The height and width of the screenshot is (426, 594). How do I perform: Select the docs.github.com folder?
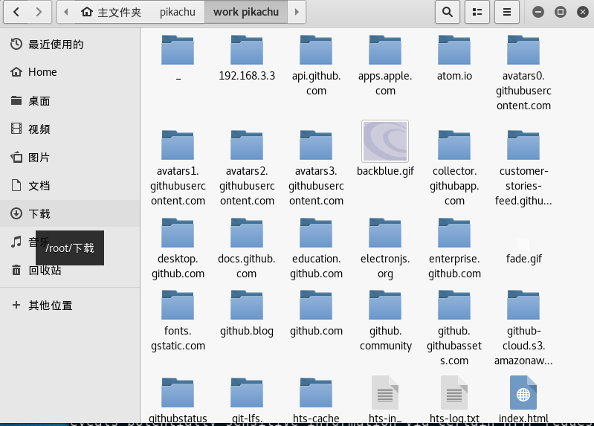click(247, 248)
